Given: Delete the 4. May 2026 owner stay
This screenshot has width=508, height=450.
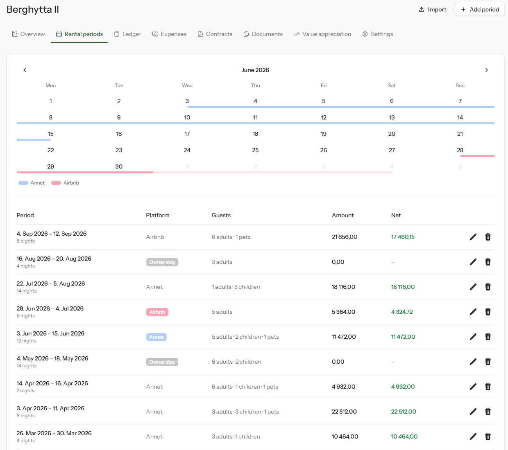Looking at the screenshot, I should point(488,362).
